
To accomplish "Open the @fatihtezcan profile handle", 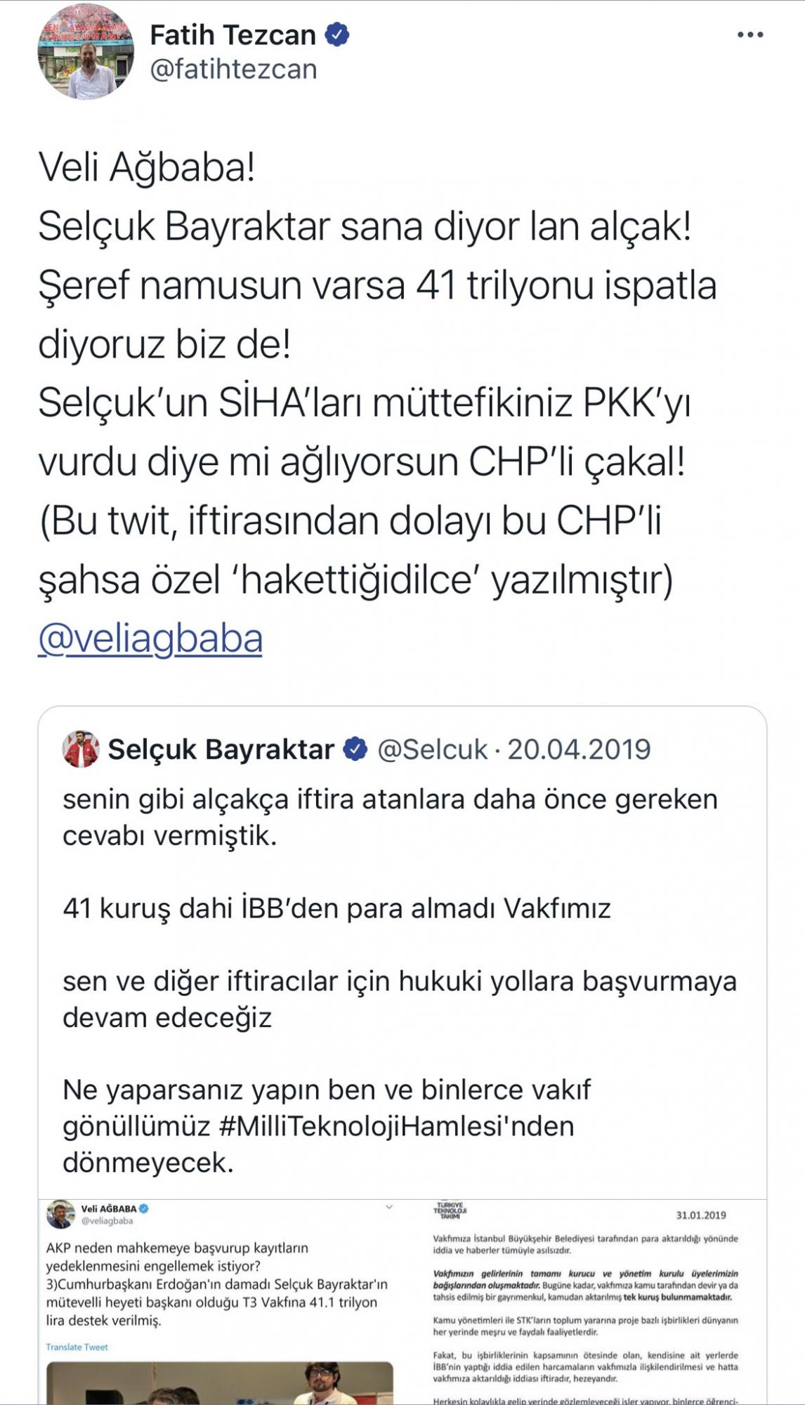I will point(235,70).
